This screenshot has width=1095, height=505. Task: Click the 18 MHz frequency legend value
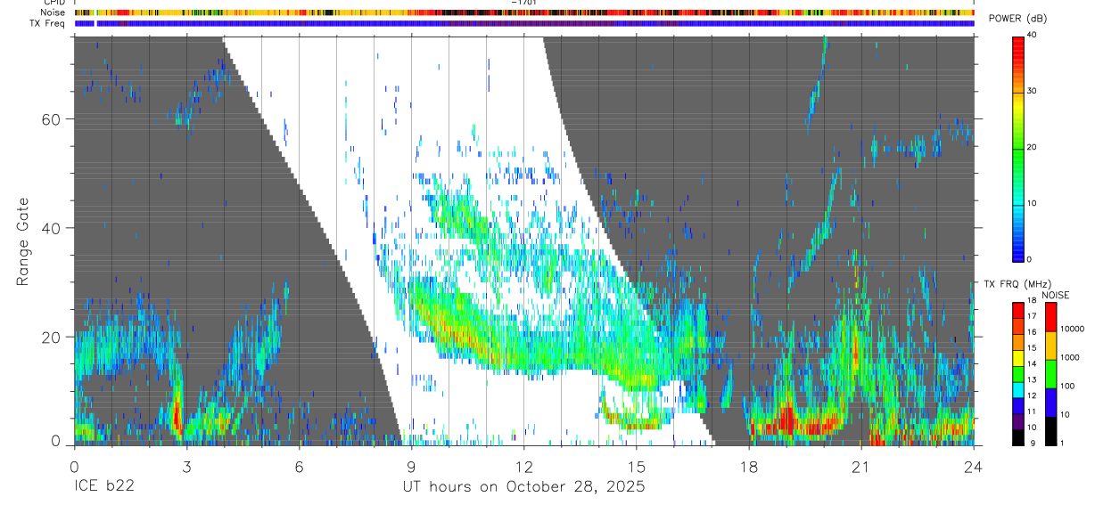click(1033, 302)
